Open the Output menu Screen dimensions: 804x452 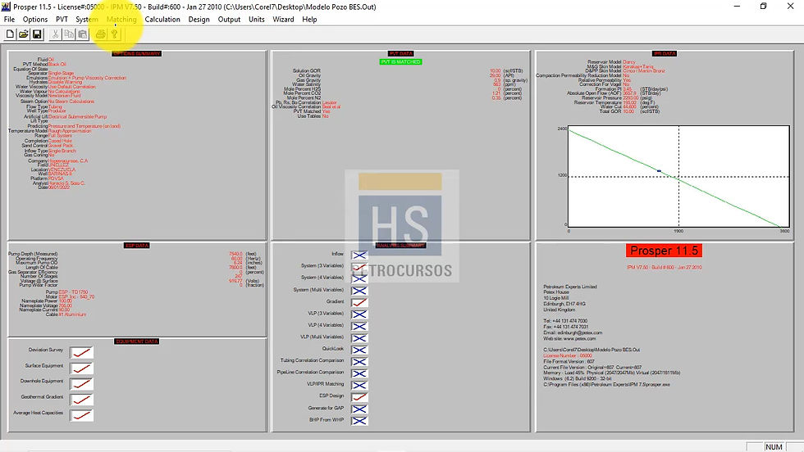(229, 20)
